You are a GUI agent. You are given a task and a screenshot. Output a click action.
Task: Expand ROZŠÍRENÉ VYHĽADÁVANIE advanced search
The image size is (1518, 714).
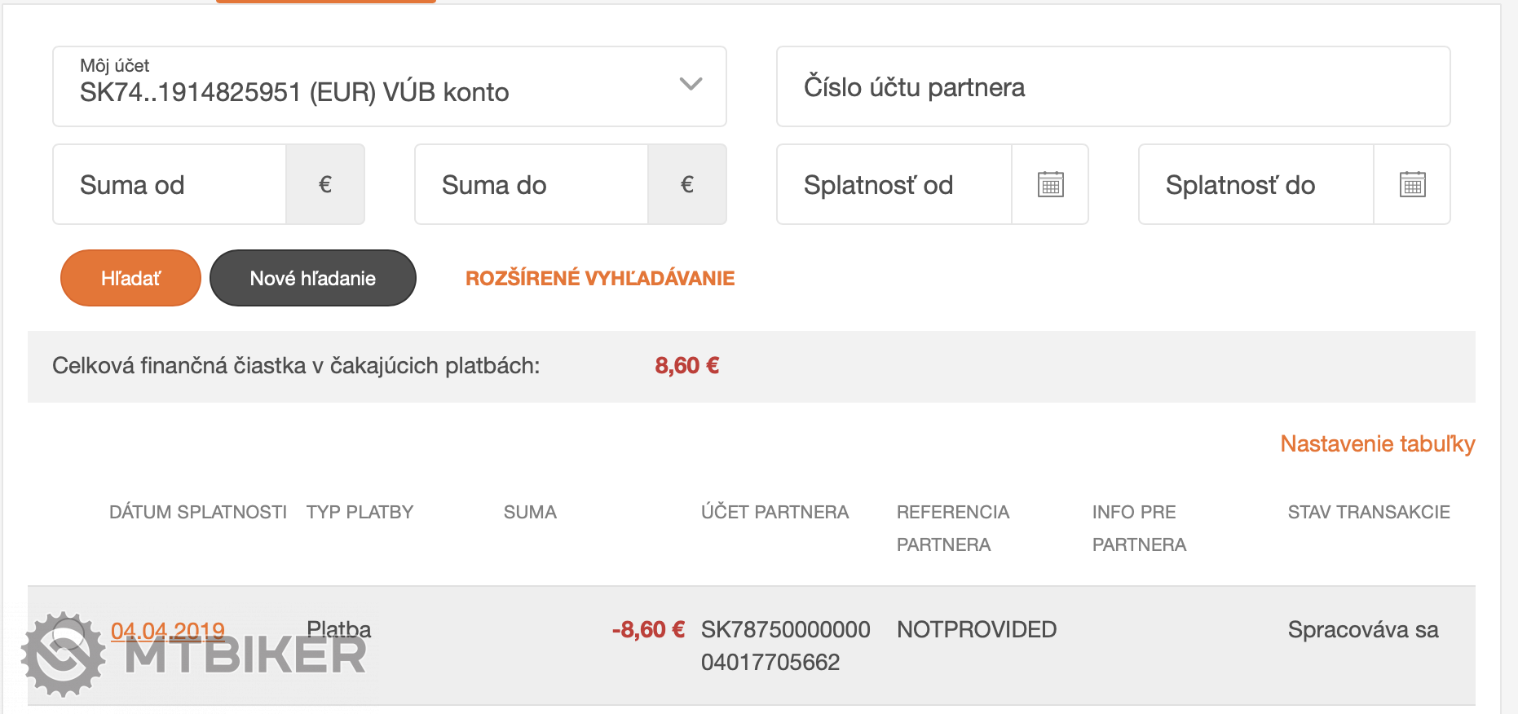point(600,278)
